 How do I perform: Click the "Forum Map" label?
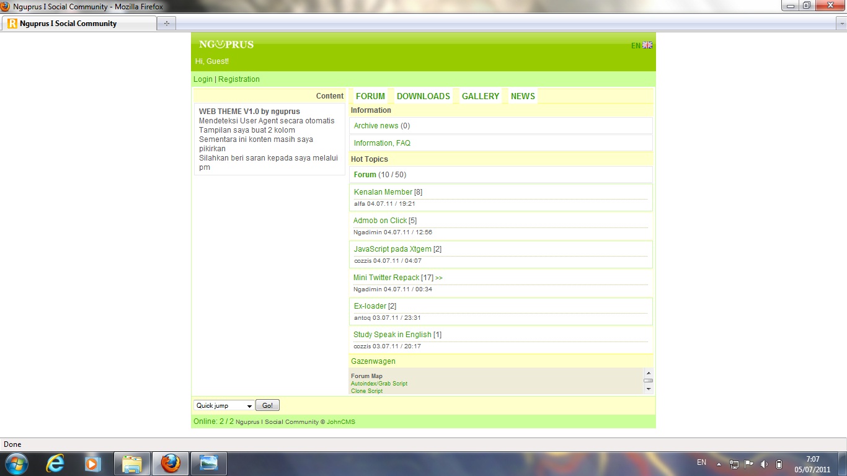[x=366, y=376]
